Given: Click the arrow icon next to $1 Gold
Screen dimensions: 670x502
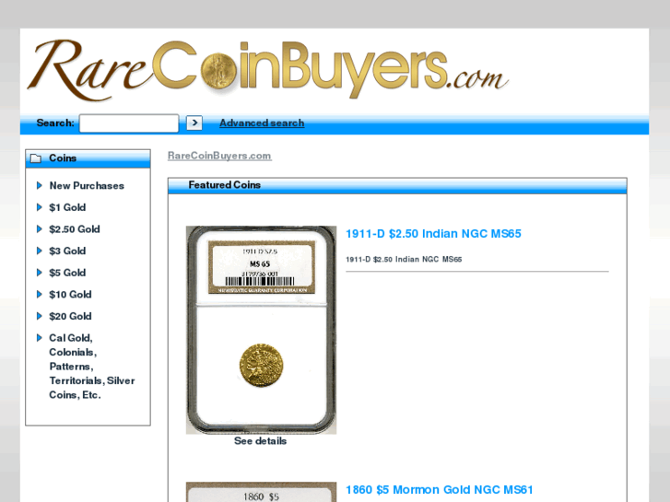Looking at the screenshot, I should pyautogui.click(x=40, y=207).
